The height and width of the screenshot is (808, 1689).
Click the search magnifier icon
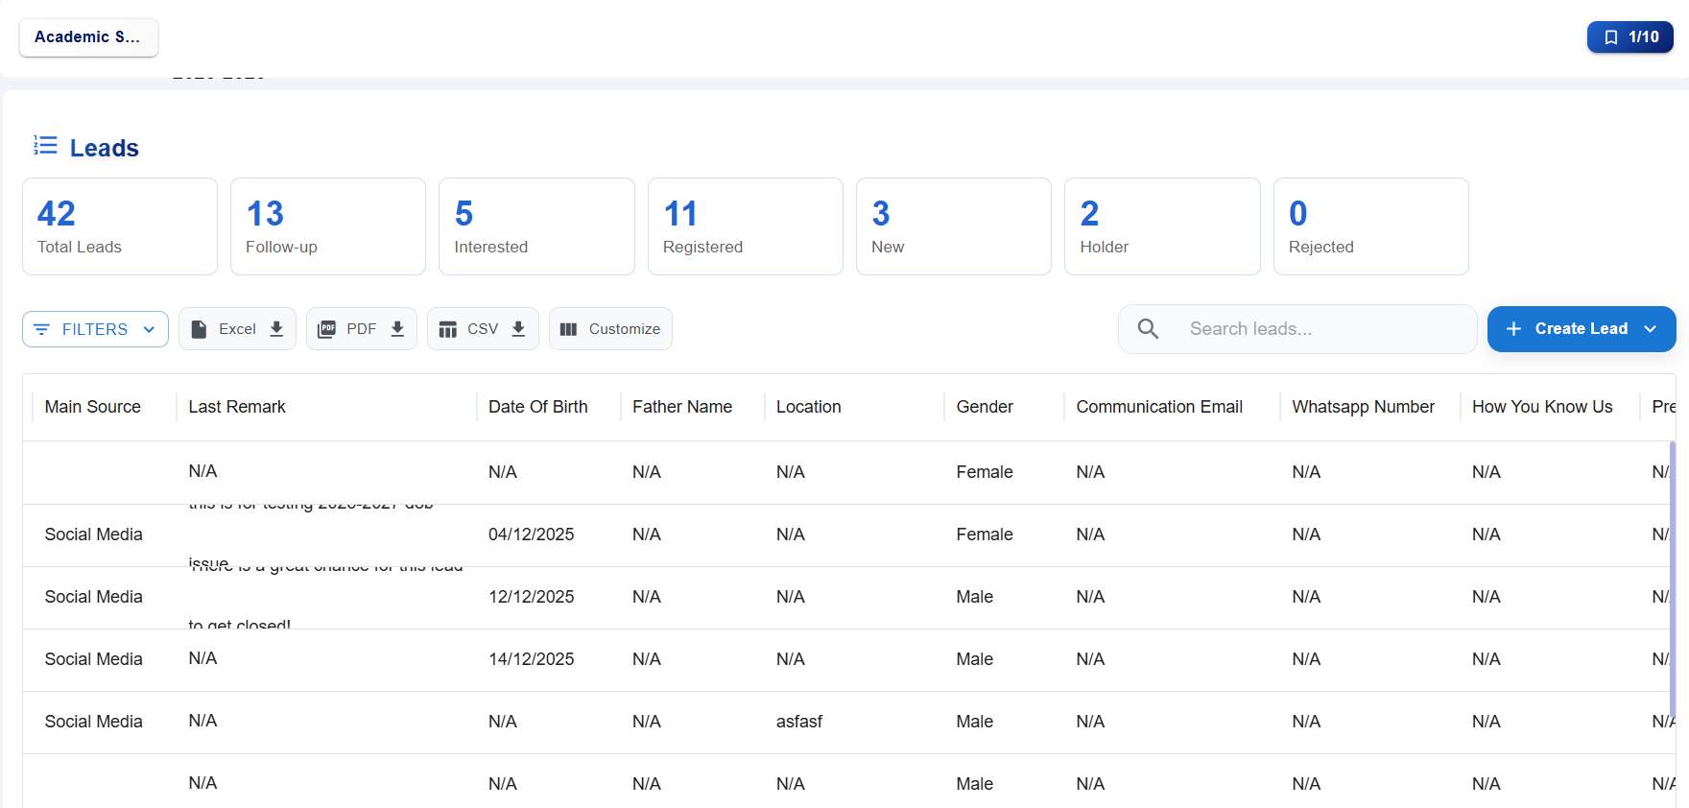pyautogui.click(x=1148, y=329)
